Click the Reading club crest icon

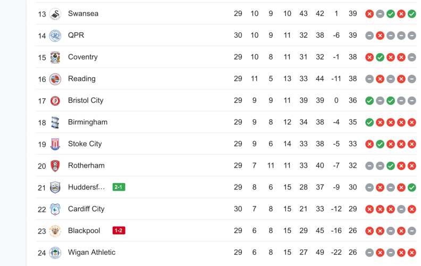coord(55,79)
